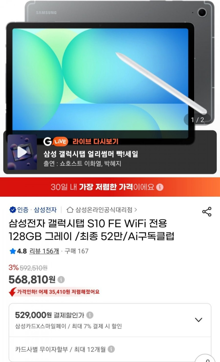Click the 30일 내 가장 저렴한 가격 banner
Viewport: 220px width, 362px height.
coord(110,187)
